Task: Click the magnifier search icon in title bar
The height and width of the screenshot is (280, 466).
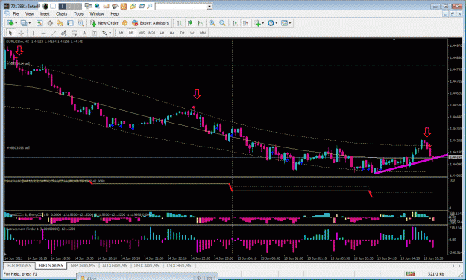Action: click(150, 6)
